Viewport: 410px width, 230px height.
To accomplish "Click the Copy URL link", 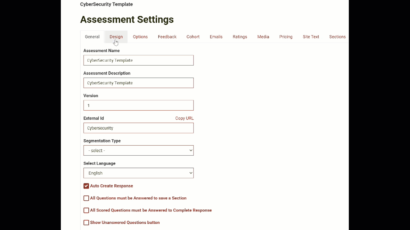I will 184,118.
